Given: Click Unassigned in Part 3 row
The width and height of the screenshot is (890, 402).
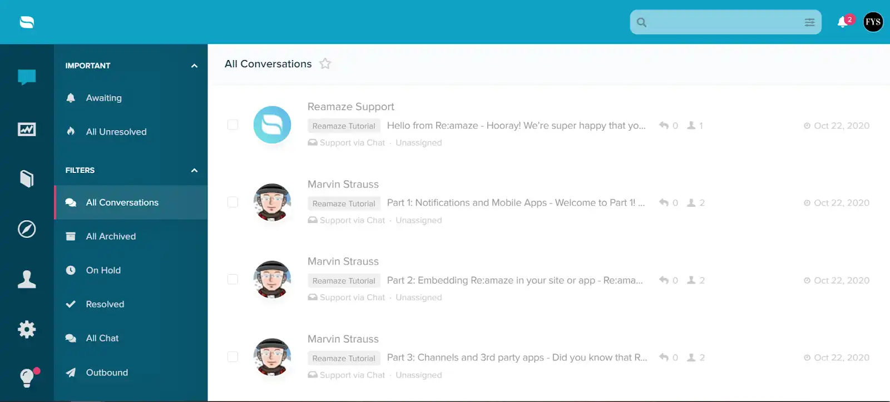Looking at the screenshot, I should coord(419,375).
